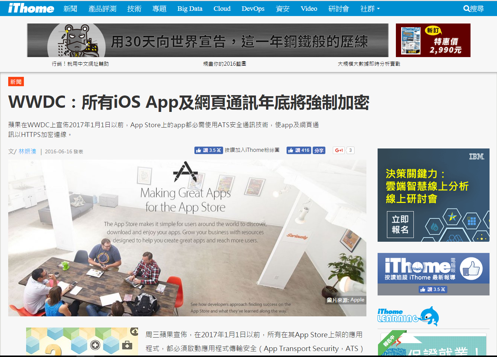497x357 pixels.
Task: Click the Making Great Apps article image
Action: point(187,238)
